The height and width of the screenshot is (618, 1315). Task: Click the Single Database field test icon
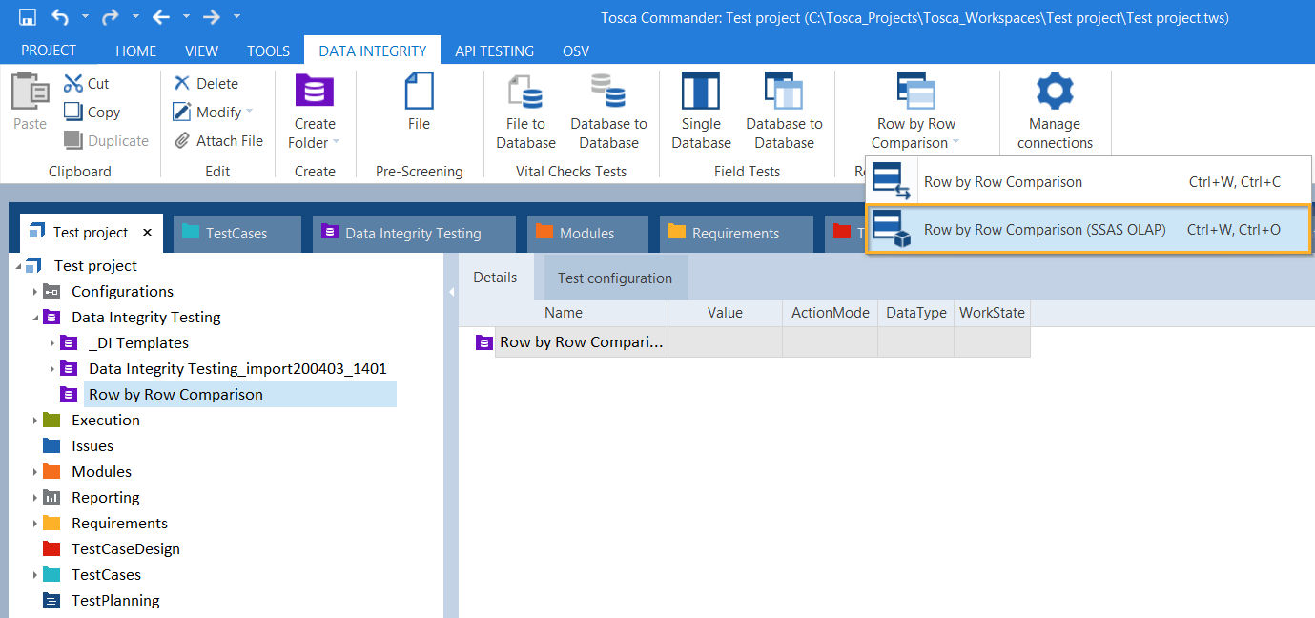point(701,93)
